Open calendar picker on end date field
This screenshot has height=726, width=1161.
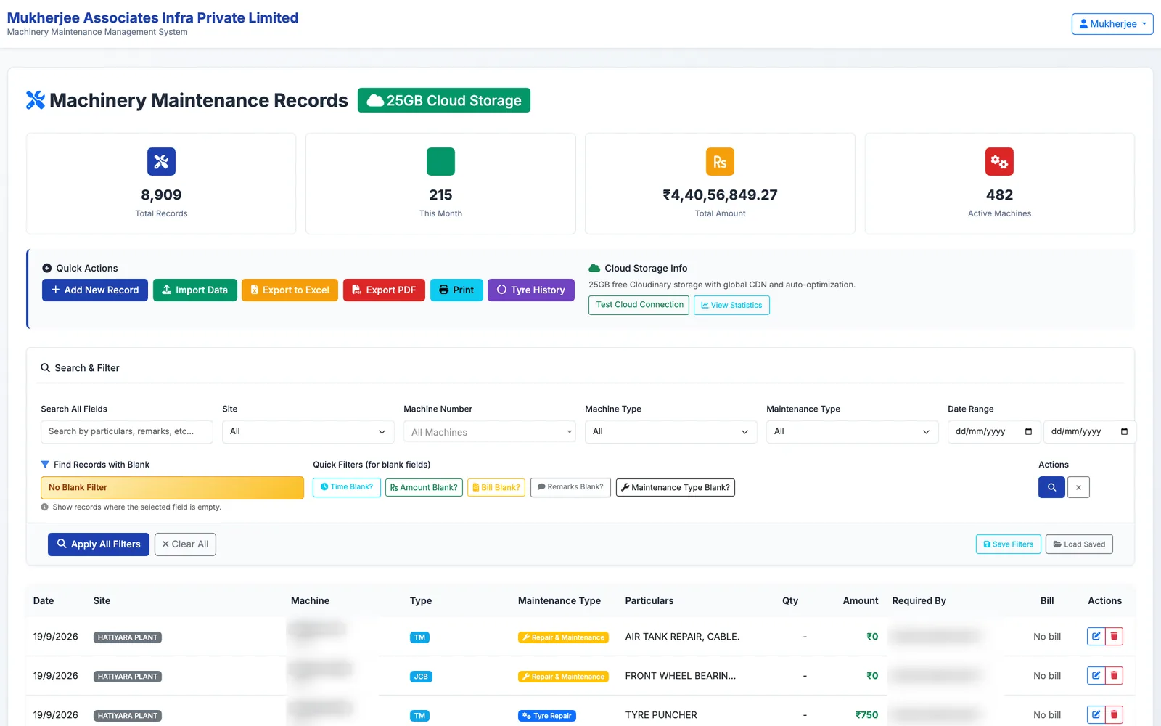pyautogui.click(x=1124, y=431)
